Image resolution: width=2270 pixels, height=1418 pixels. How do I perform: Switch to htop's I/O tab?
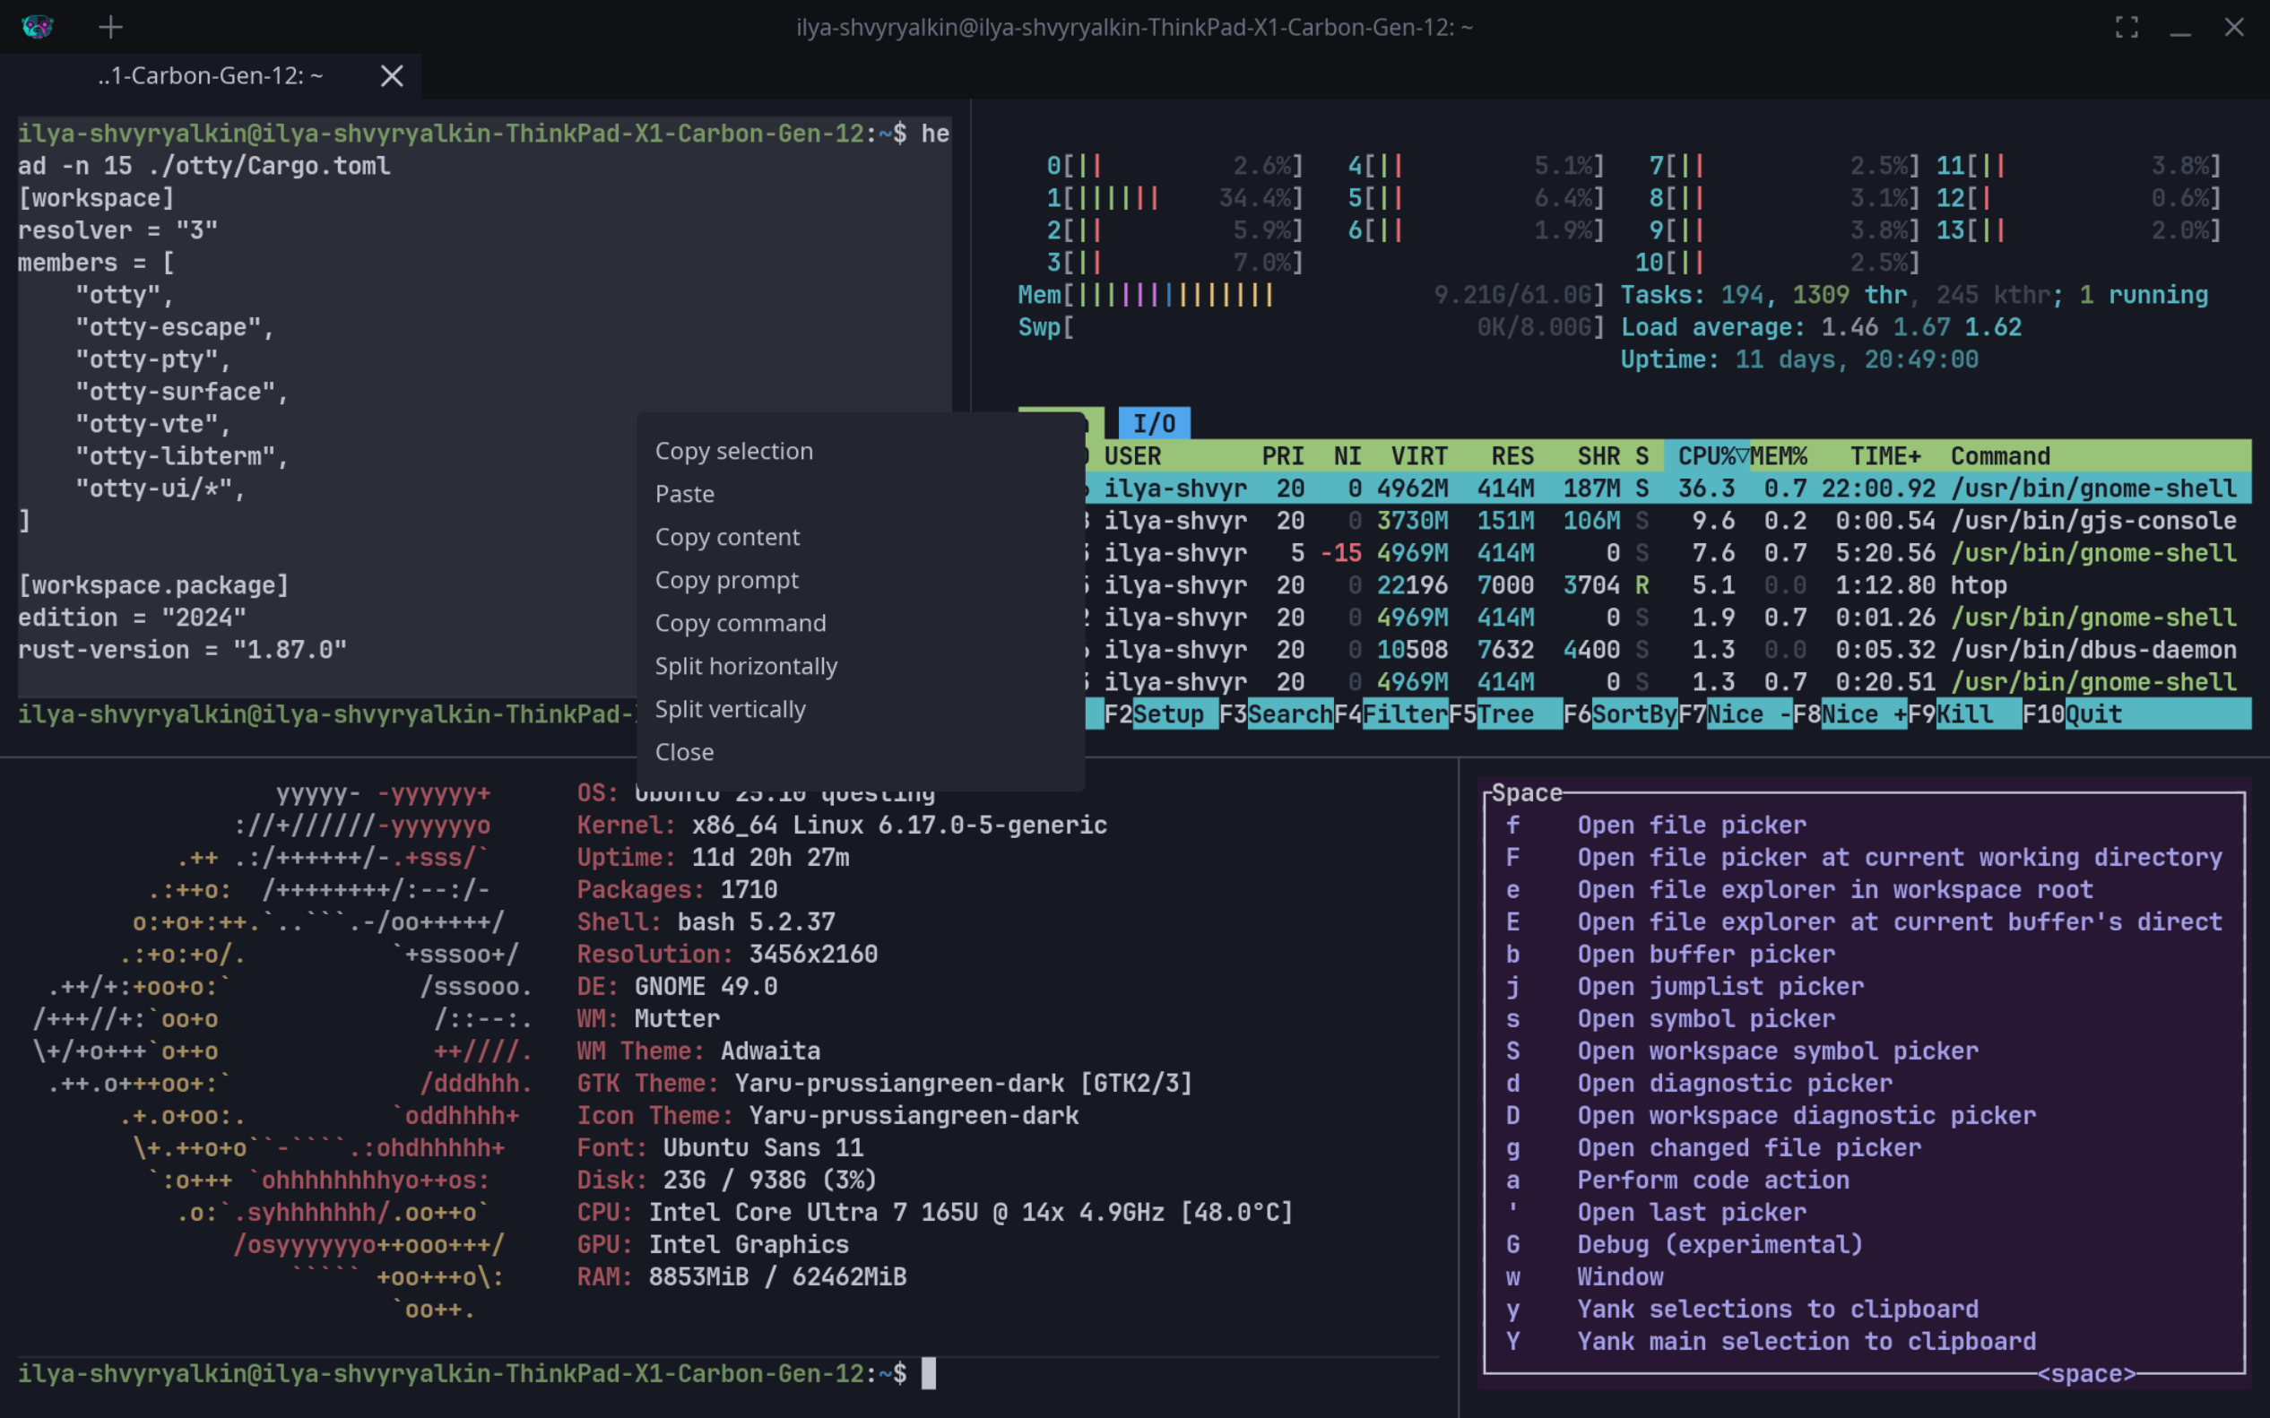point(1155,422)
